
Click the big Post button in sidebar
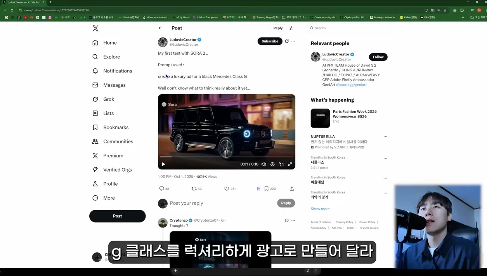[x=117, y=216]
